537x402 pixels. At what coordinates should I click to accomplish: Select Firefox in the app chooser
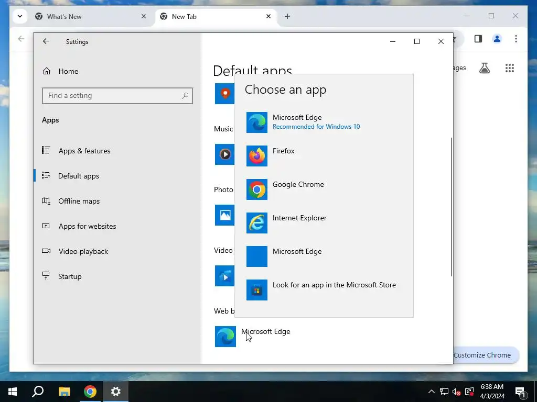(x=324, y=155)
